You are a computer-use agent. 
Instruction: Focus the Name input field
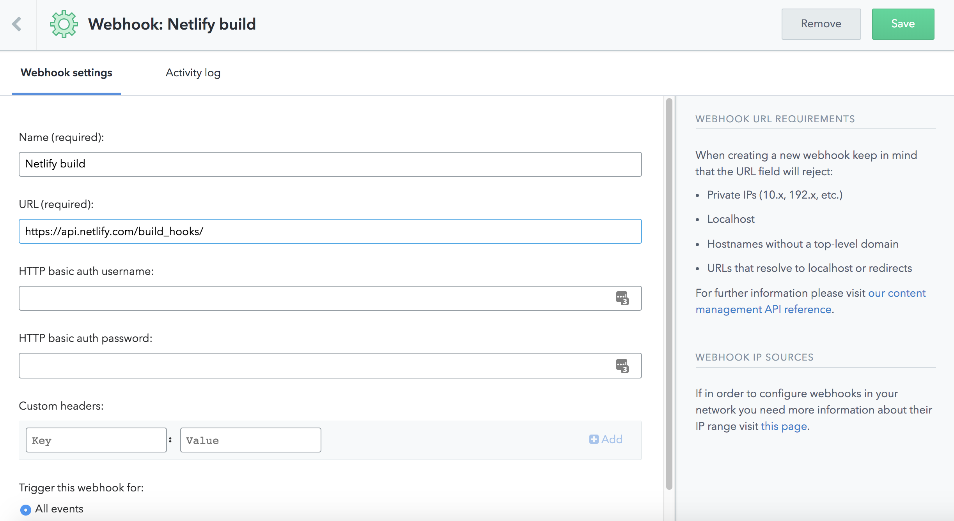(x=330, y=164)
